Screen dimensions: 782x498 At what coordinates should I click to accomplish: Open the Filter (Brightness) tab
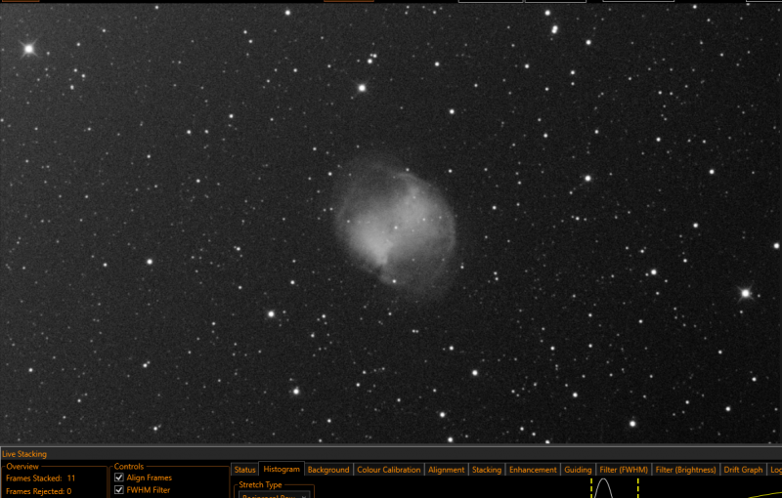pyautogui.click(x=685, y=470)
